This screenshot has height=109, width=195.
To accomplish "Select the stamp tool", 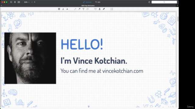I will pos(100,9).
